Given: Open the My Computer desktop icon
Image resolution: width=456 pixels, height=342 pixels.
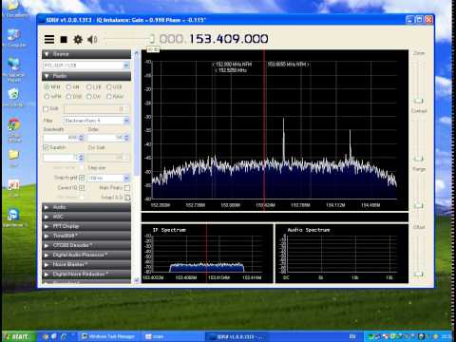Looking at the screenshot, I should tap(14, 38).
